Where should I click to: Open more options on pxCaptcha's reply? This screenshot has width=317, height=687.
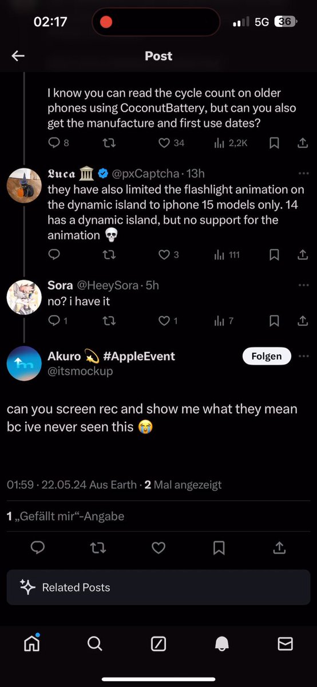coord(303,173)
